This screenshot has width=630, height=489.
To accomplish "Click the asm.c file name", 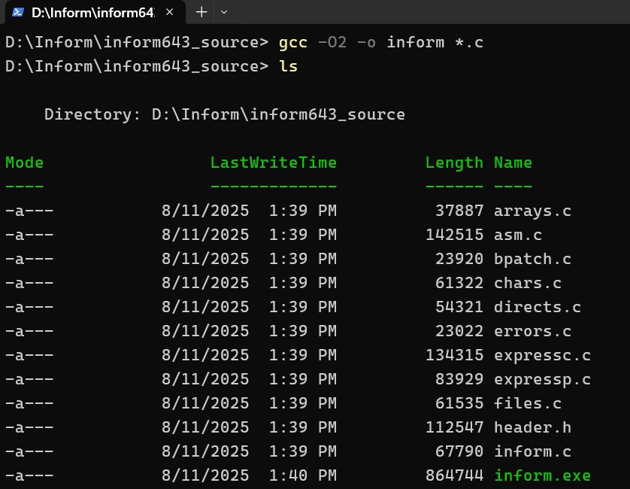I will [x=517, y=235].
